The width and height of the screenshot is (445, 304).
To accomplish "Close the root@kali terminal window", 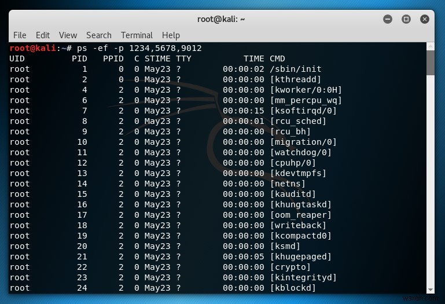I will (425, 19).
